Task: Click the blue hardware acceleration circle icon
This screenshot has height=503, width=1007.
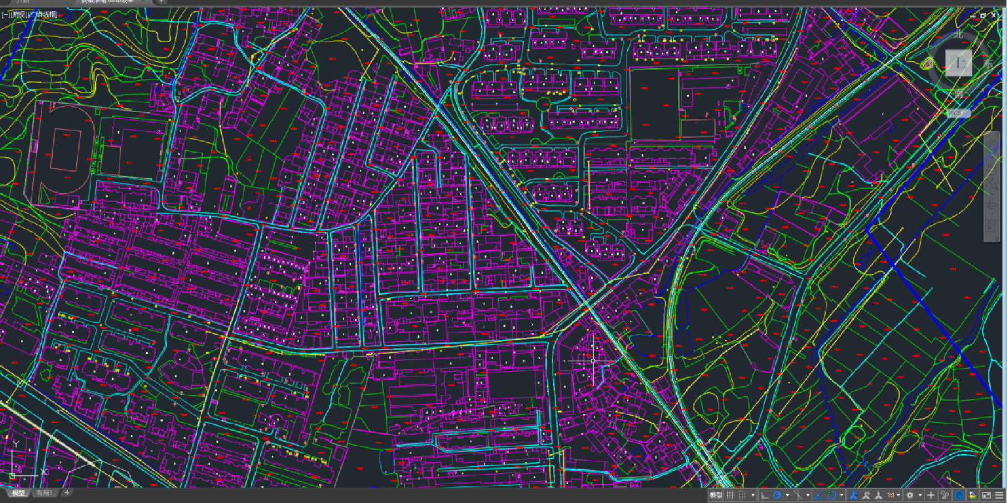Action: [959, 495]
